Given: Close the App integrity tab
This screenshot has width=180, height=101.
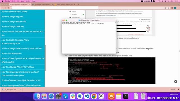Looking at the screenshot, I should point(52,5).
